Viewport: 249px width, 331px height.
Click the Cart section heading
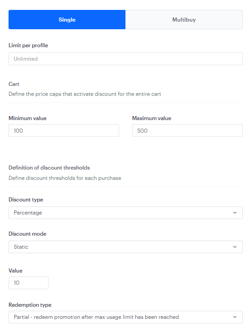pos(14,84)
